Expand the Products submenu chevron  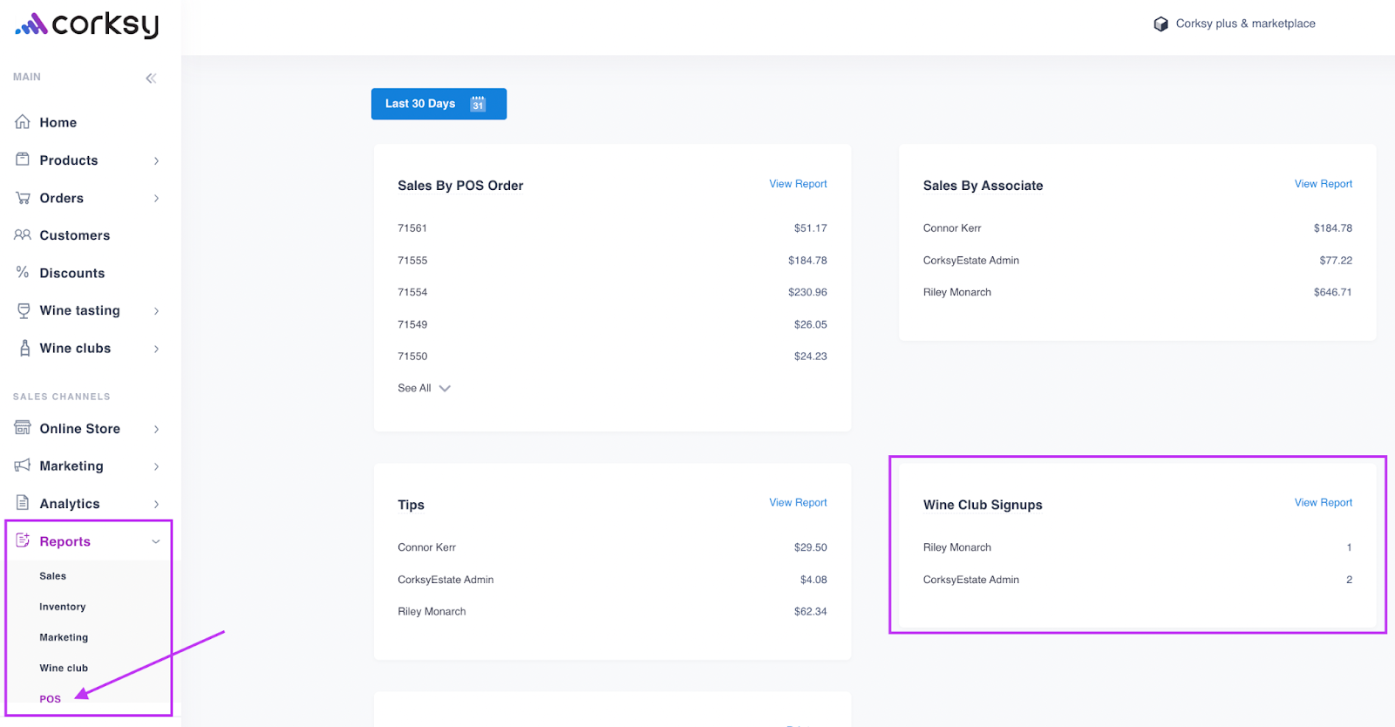click(156, 160)
